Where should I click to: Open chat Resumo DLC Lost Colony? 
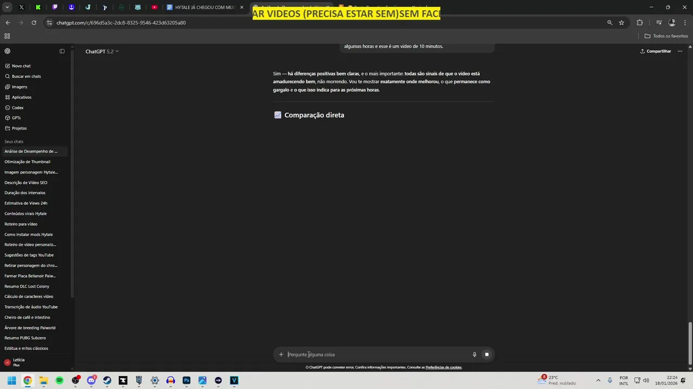point(27,286)
